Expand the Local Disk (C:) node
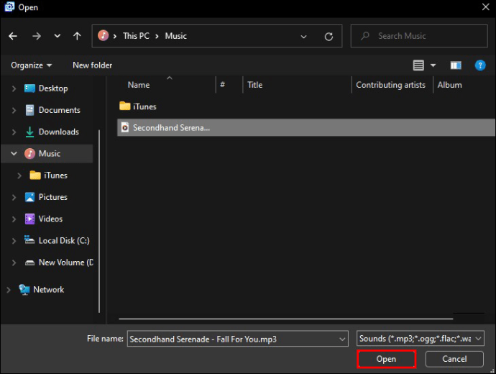 tap(14, 241)
